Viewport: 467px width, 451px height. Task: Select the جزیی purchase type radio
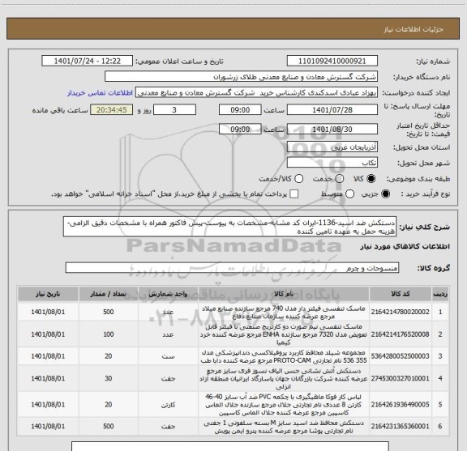[386, 194]
